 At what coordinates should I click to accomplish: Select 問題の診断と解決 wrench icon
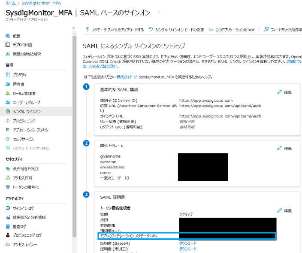[x=8, y=54]
